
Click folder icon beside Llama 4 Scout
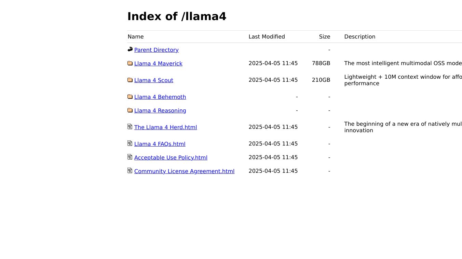pos(130,80)
